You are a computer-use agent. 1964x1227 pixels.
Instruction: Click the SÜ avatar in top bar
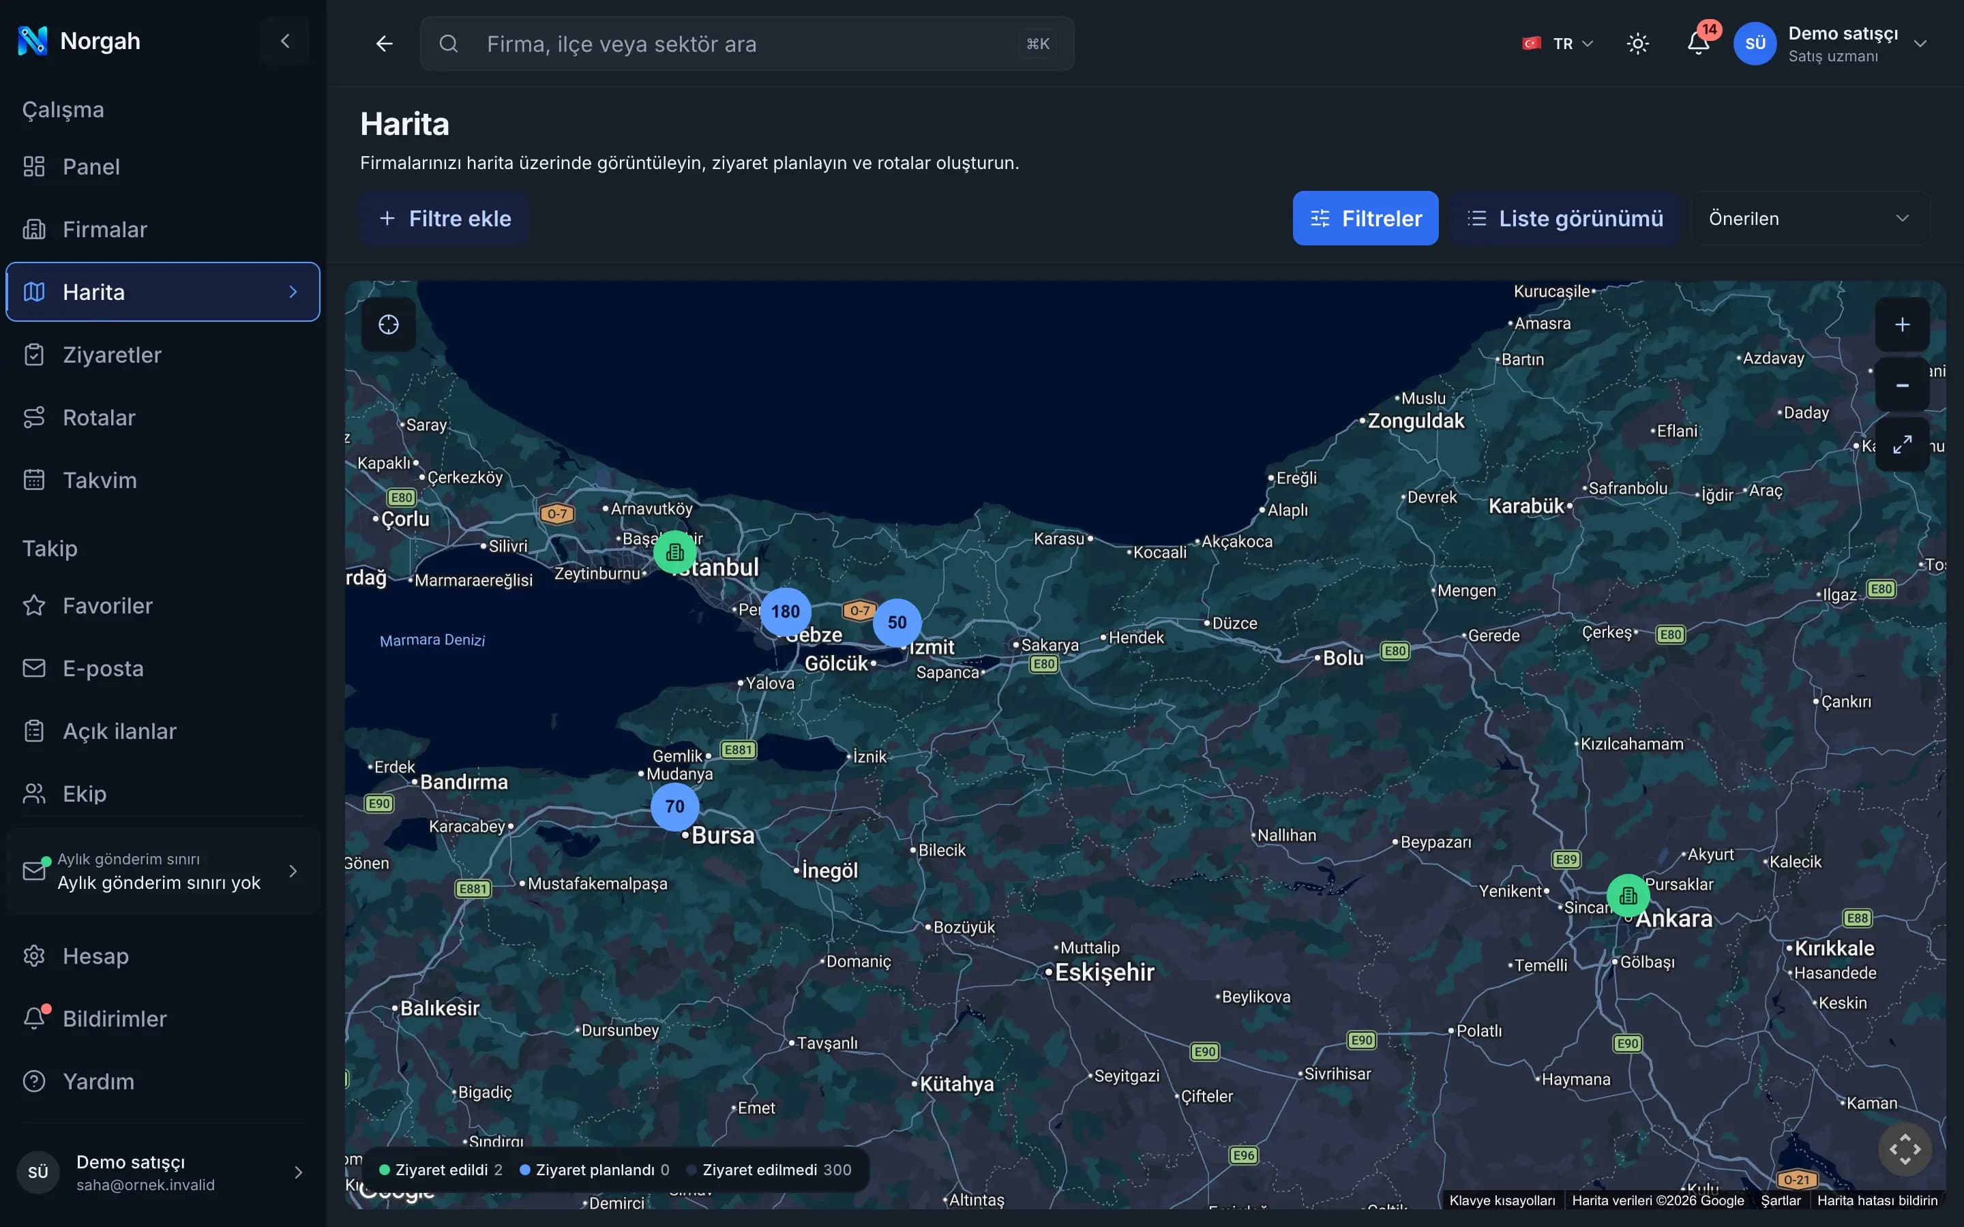click(x=1755, y=44)
